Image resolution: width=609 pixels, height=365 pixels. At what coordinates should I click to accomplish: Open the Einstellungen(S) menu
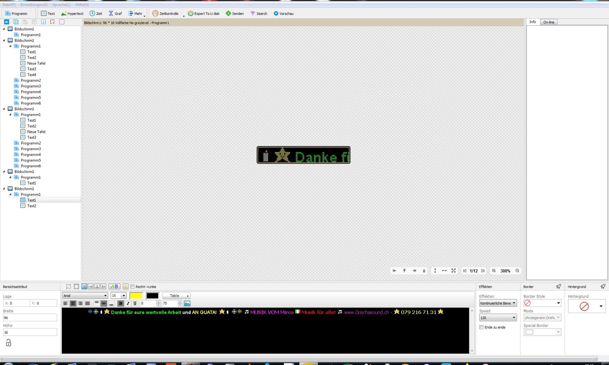click(x=34, y=5)
